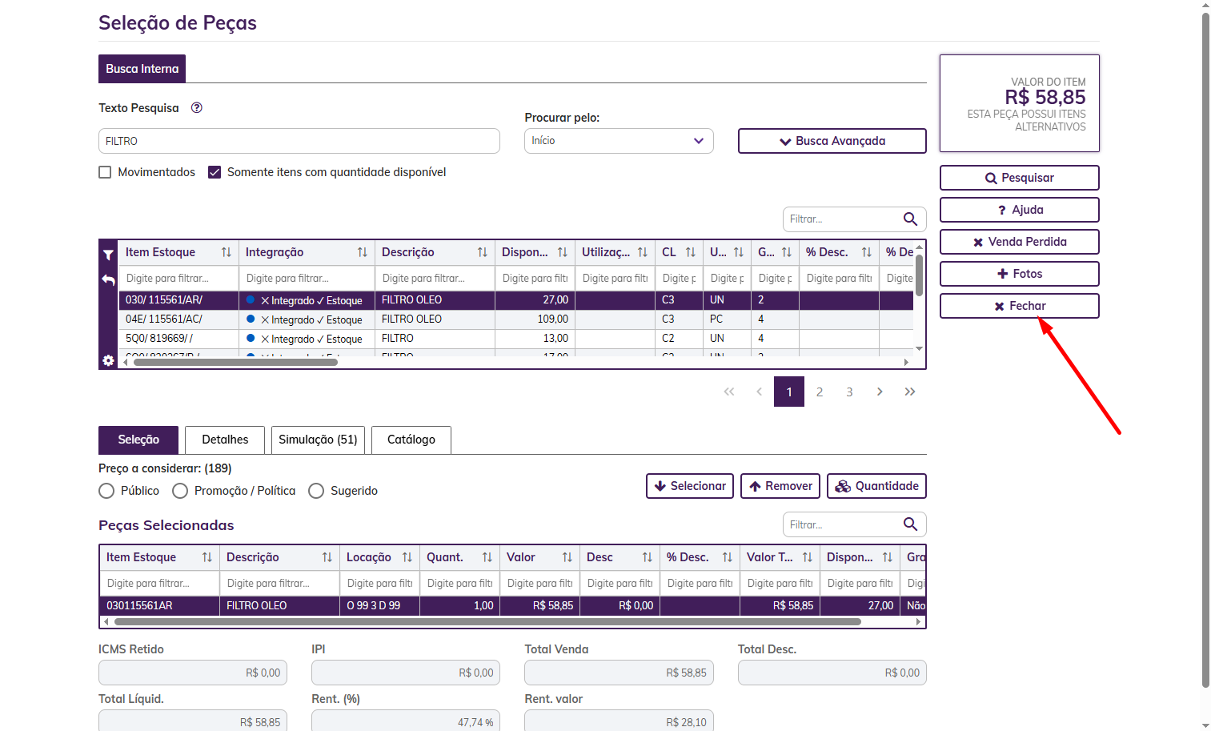Click the Venda Perdida button

coord(1019,242)
